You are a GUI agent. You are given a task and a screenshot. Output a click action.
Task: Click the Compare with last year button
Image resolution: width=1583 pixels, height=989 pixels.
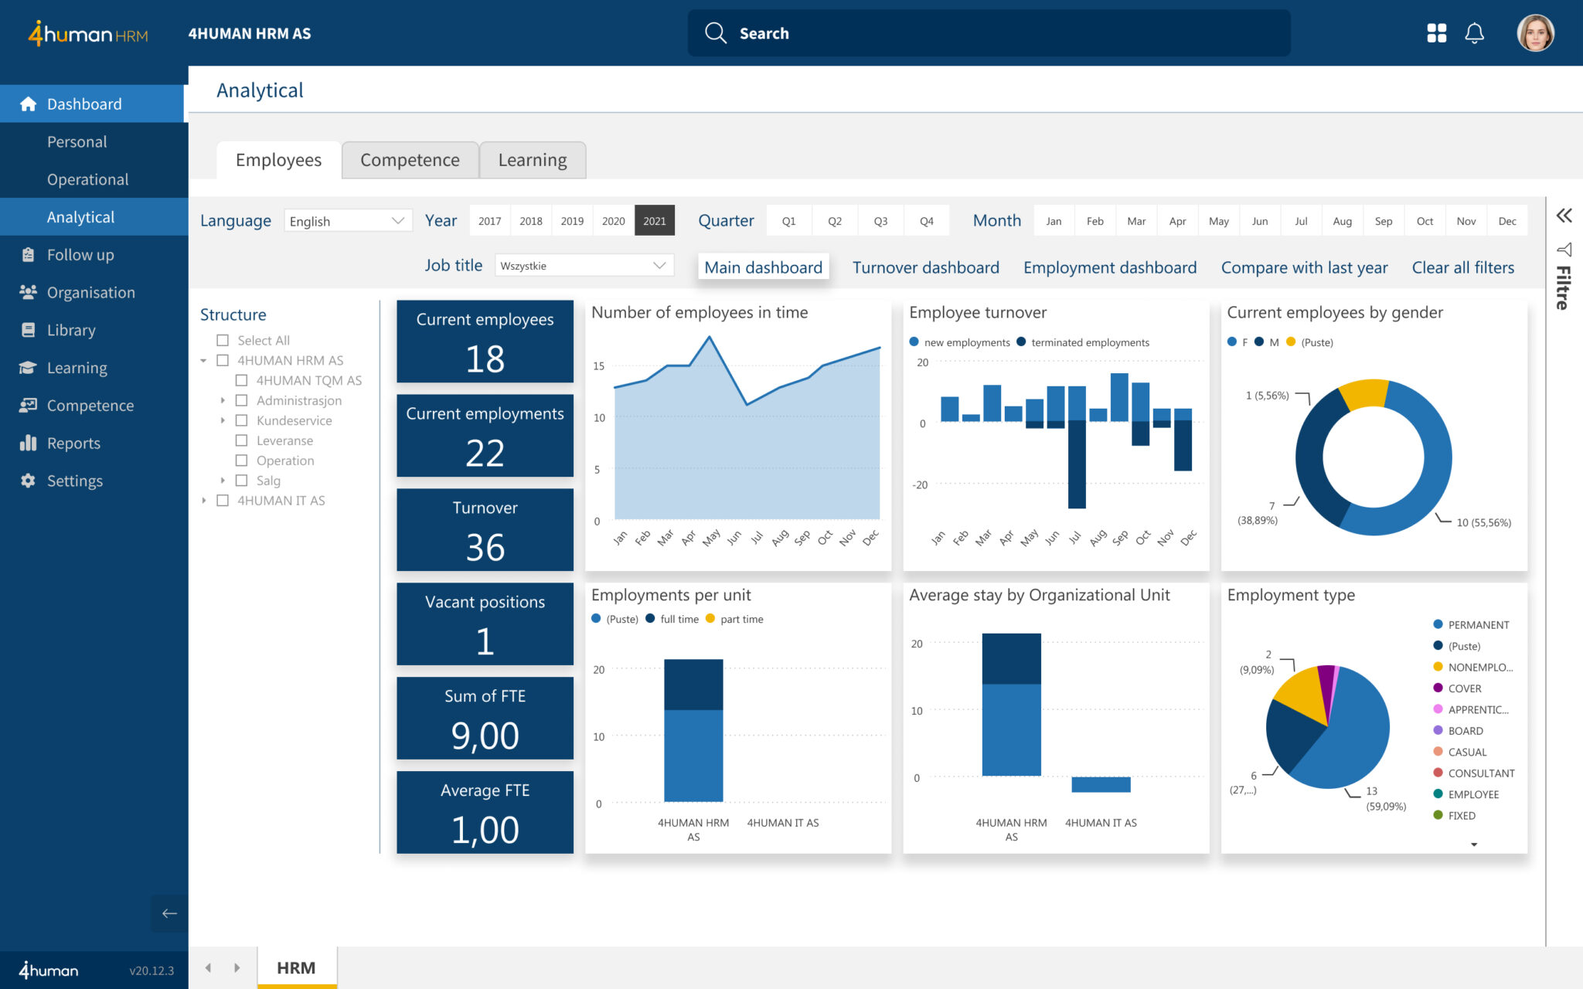pos(1305,266)
